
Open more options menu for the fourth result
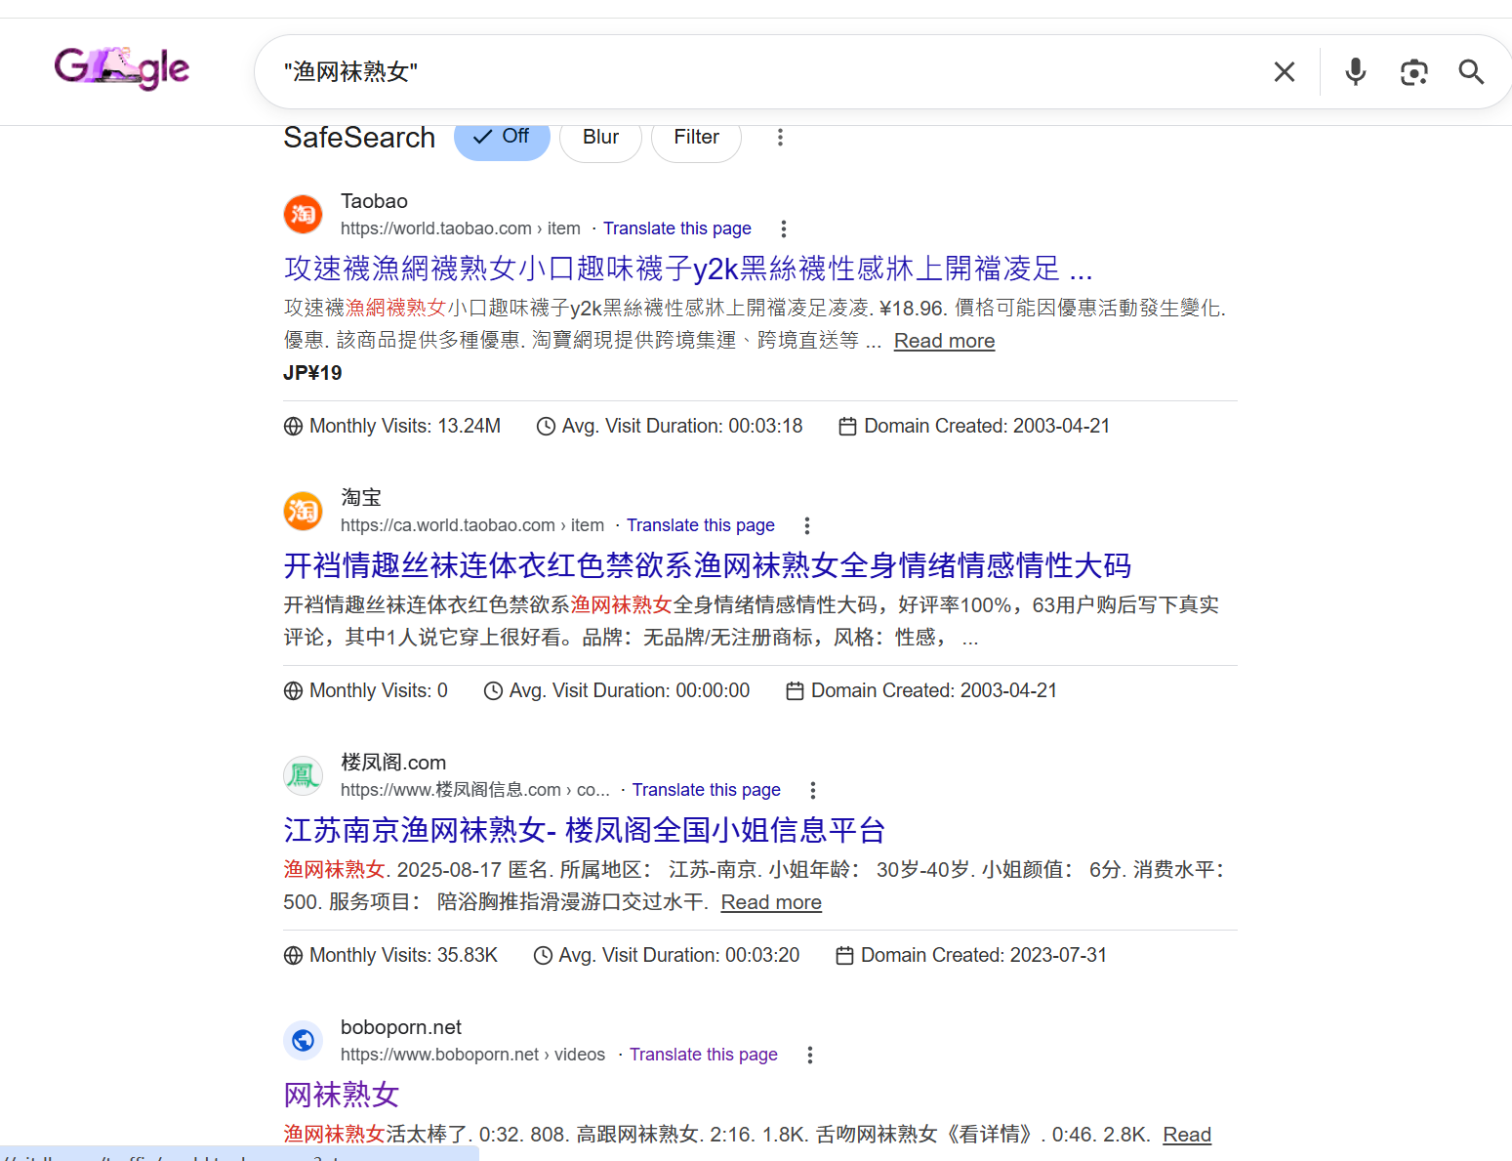[809, 1055]
